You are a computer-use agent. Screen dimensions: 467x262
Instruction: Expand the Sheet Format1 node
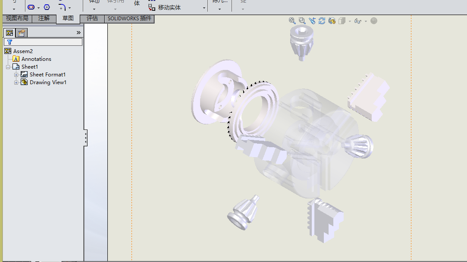pos(16,75)
